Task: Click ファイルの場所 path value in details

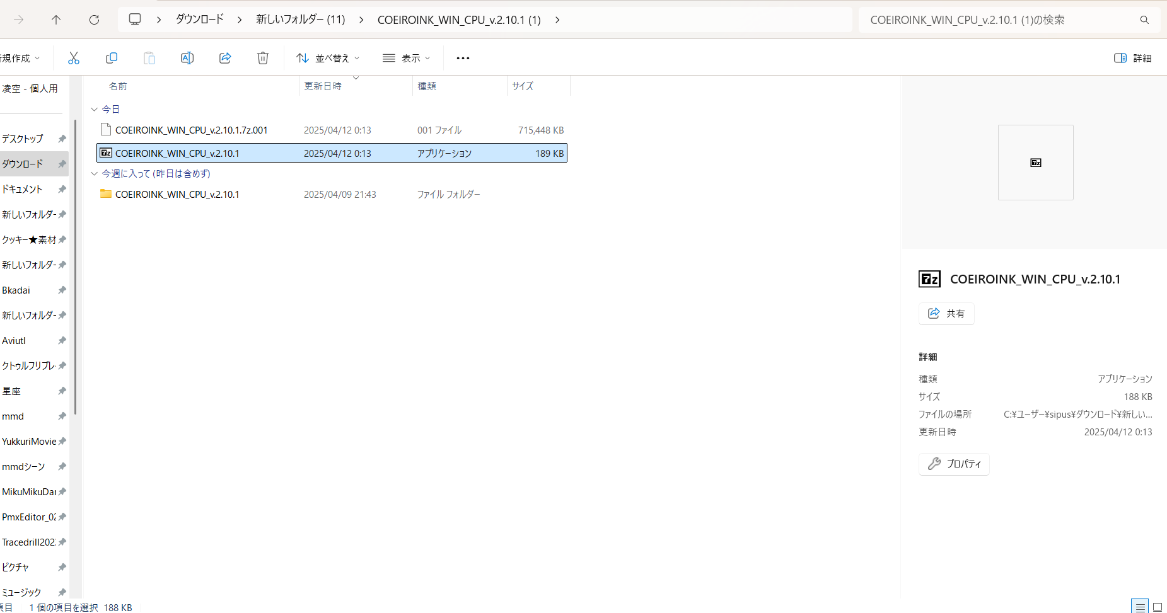Action: (x=1077, y=414)
